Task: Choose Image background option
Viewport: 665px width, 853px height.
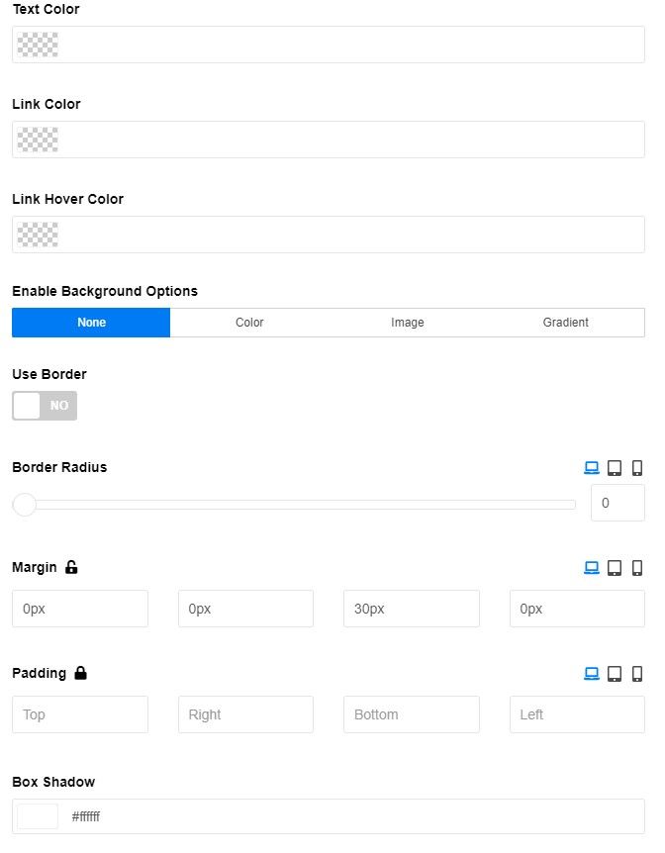Action: 408,323
